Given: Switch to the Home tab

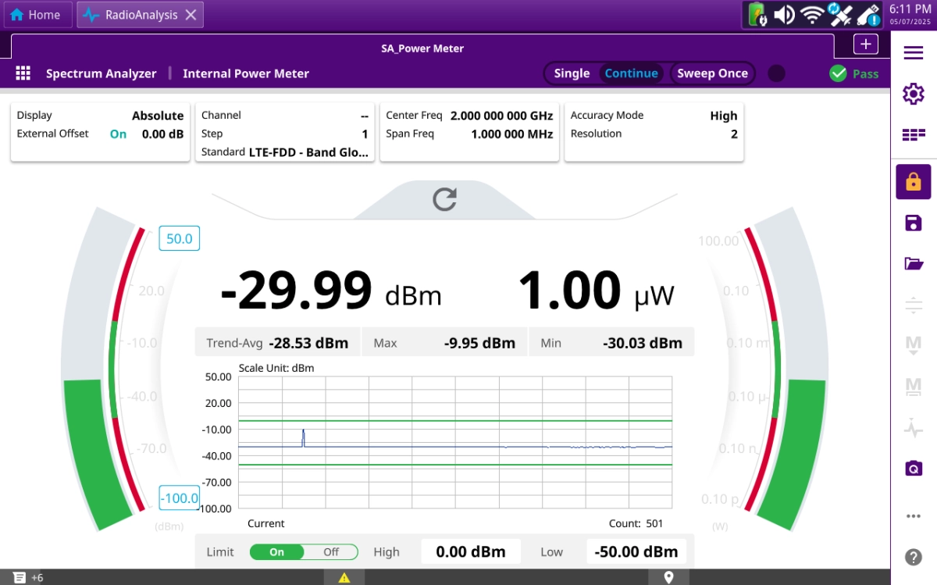Looking at the screenshot, I should (x=36, y=15).
